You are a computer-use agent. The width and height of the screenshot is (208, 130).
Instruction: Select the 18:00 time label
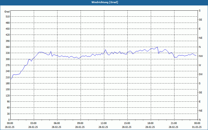pyautogui.click(x=151, y=123)
